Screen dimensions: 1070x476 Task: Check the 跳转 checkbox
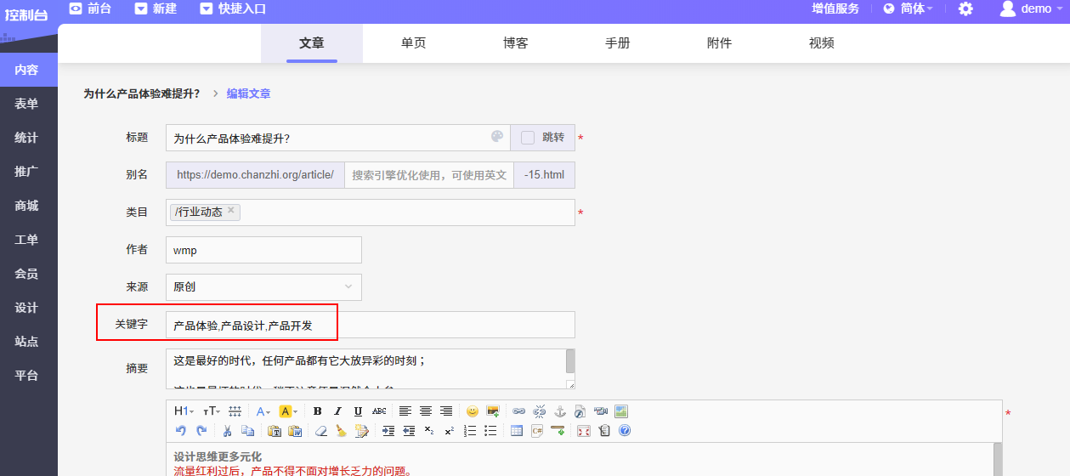[x=528, y=138]
